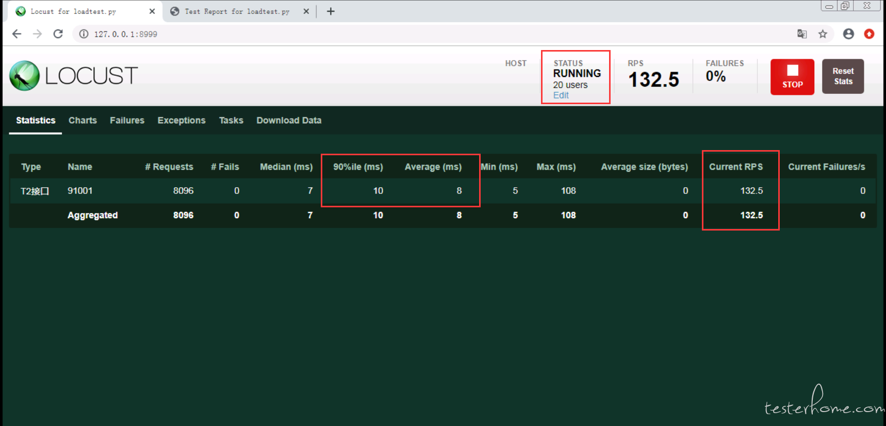This screenshot has width=886, height=426.
Task: Click the site info icon in address bar
Action: coord(84,34)
